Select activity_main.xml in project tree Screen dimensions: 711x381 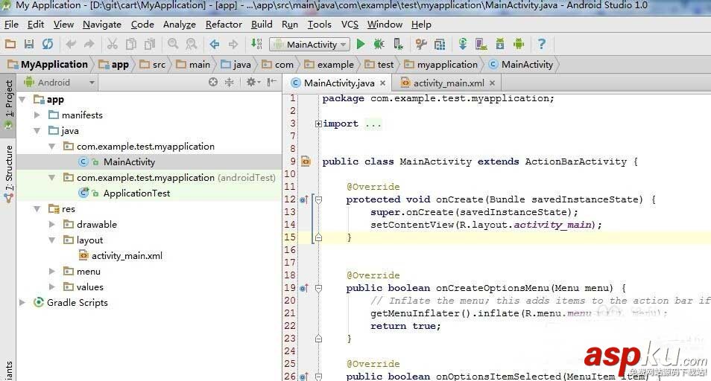click(x=127, y=256)
